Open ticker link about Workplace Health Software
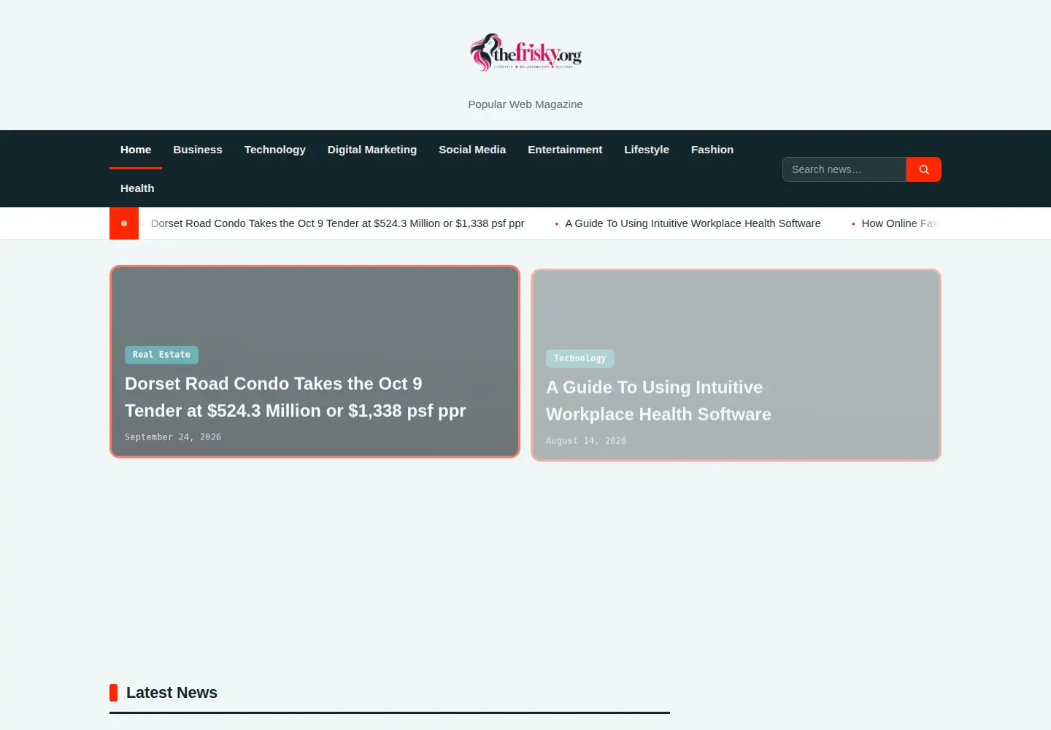1051x730 pixels. coord(693,223)
